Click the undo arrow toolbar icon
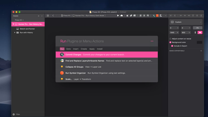208x117 pixels. 148,16
